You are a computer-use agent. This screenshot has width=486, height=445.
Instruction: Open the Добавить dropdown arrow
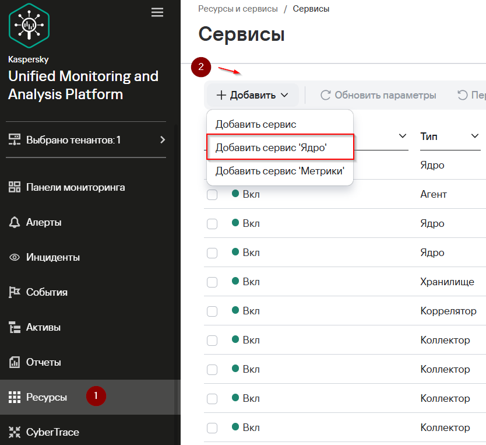click(284, 95)
